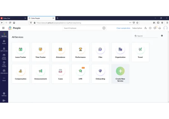
Task: Close the Zoho People tab
Action: tap(53, 18)
